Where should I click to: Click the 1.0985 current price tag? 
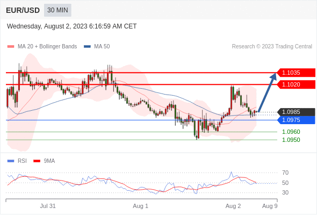click(296, 112)
